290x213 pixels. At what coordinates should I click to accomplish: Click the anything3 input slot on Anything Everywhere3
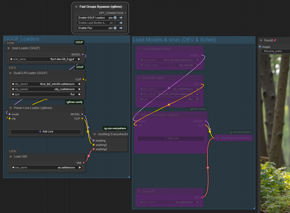pos(94,149)
